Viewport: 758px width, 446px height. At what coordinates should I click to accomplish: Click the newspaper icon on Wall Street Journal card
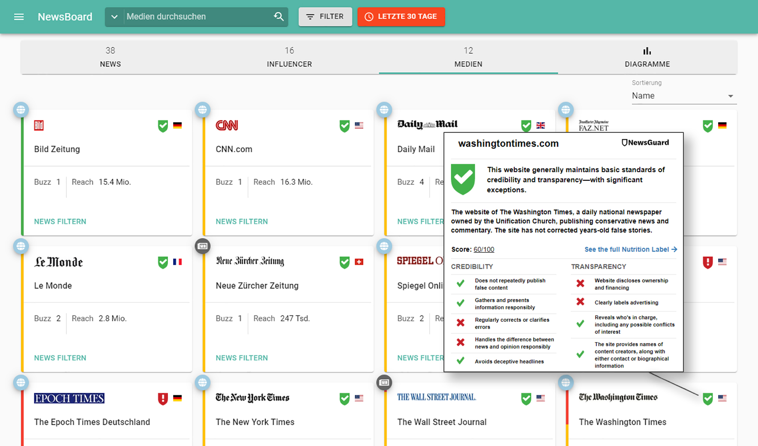[384, 382]
